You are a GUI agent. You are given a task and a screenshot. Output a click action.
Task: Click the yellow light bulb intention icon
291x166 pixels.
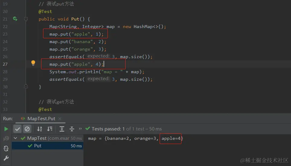33,63
